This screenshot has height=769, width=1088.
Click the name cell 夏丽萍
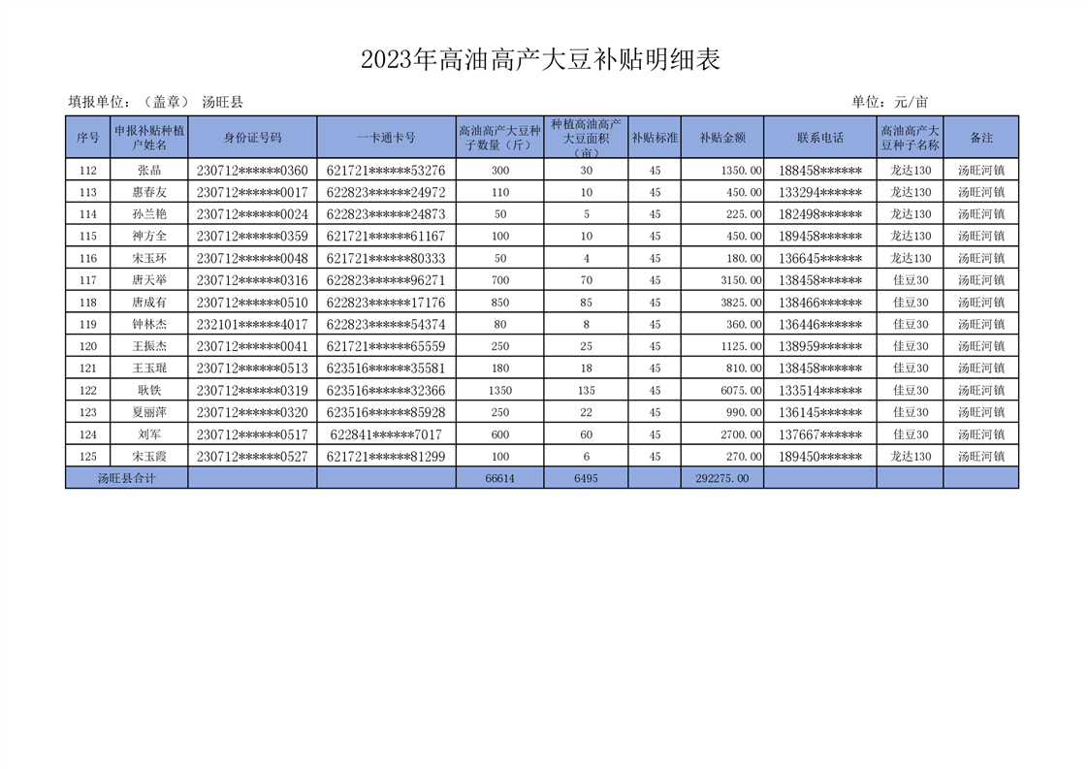(x=149, y=412)
